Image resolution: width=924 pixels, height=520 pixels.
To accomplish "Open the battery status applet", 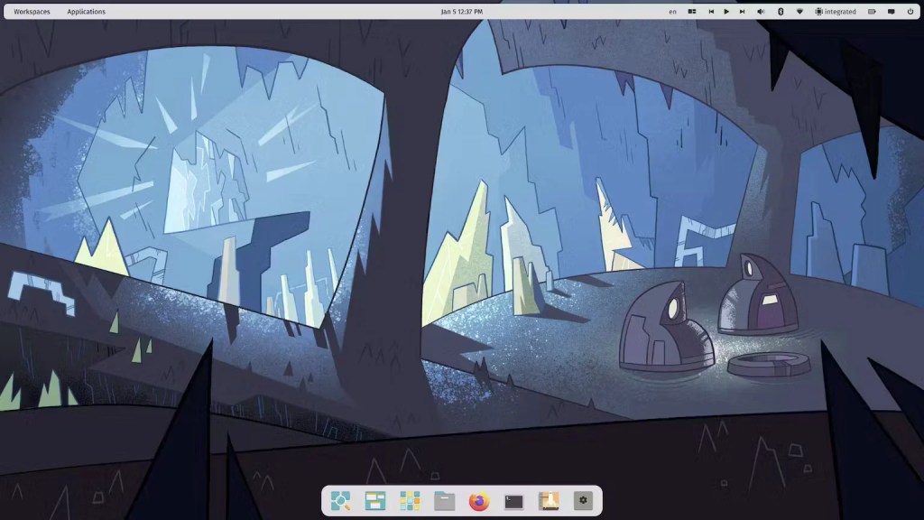I will tap(872, 11).
